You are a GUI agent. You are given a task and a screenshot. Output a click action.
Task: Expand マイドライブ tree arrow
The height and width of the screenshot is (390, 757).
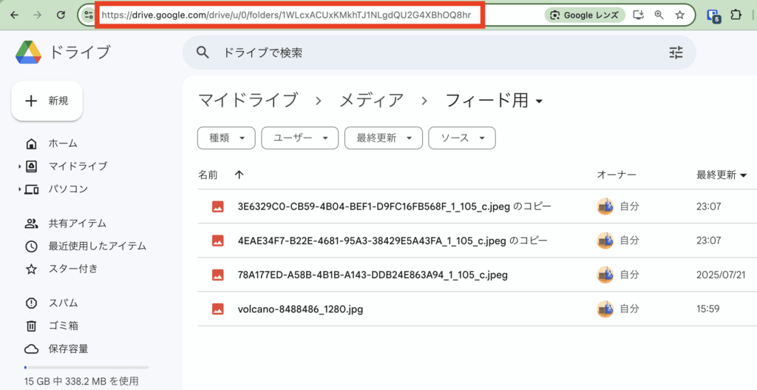(x=19, y=167)
